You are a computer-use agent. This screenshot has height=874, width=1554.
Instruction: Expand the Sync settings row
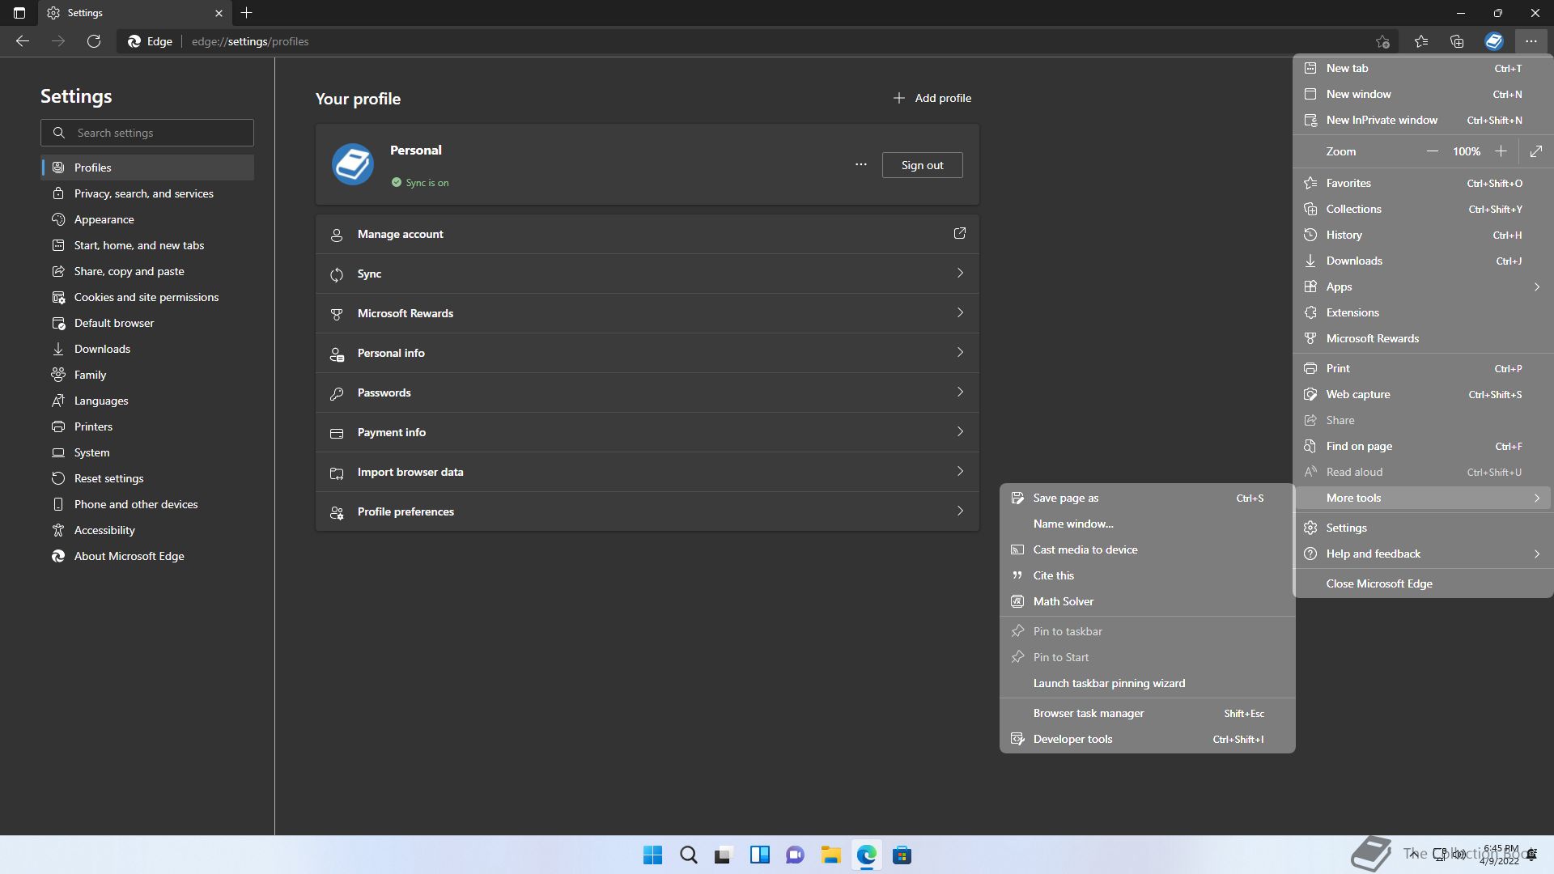point(647,274)
